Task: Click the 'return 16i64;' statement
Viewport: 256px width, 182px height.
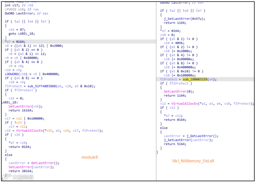Action: point(21,111)
